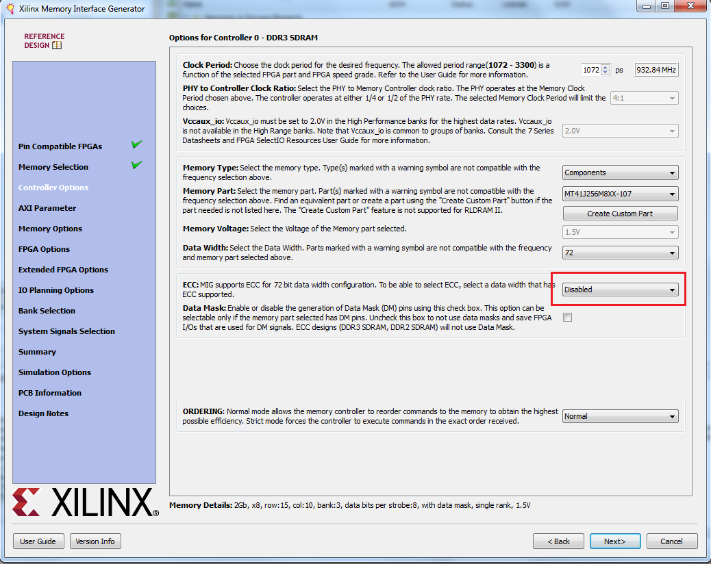
Task: Click the green checkmark beside Memory Selection
Action: pyautogui.click(x=137, y=165)
